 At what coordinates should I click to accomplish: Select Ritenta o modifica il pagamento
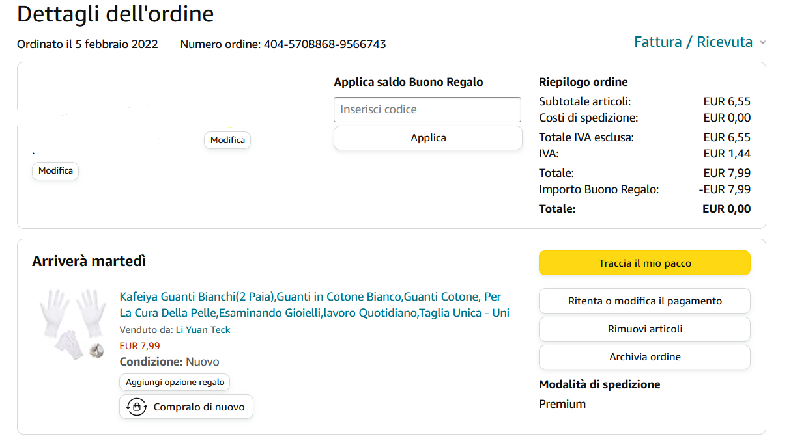coord(644,301)
